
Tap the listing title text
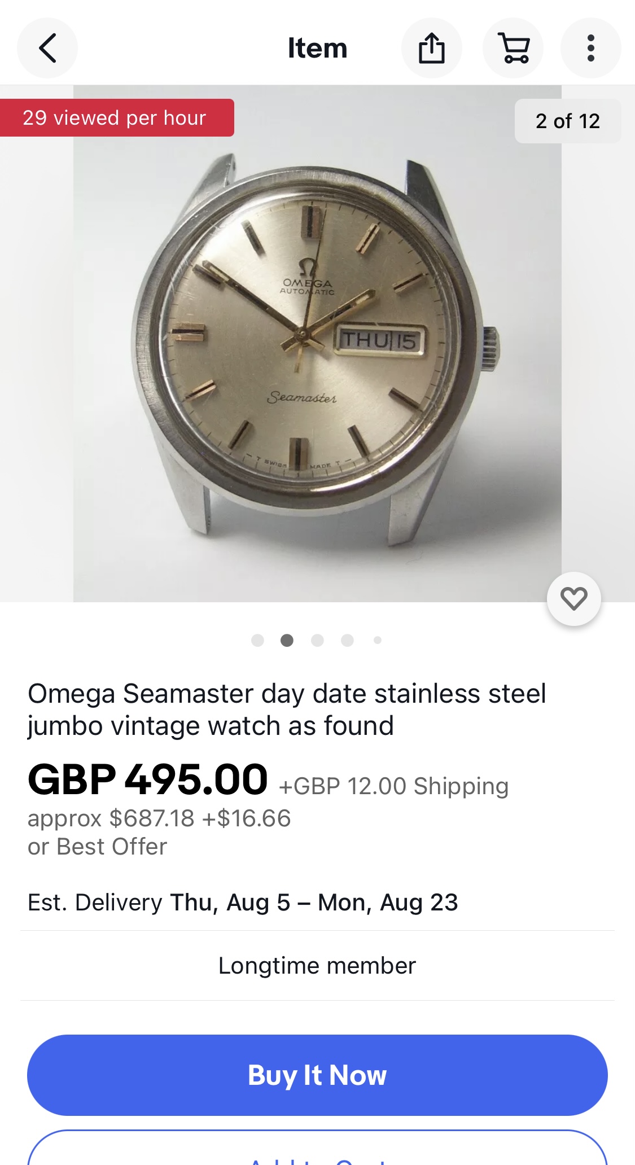coord(287,709)
